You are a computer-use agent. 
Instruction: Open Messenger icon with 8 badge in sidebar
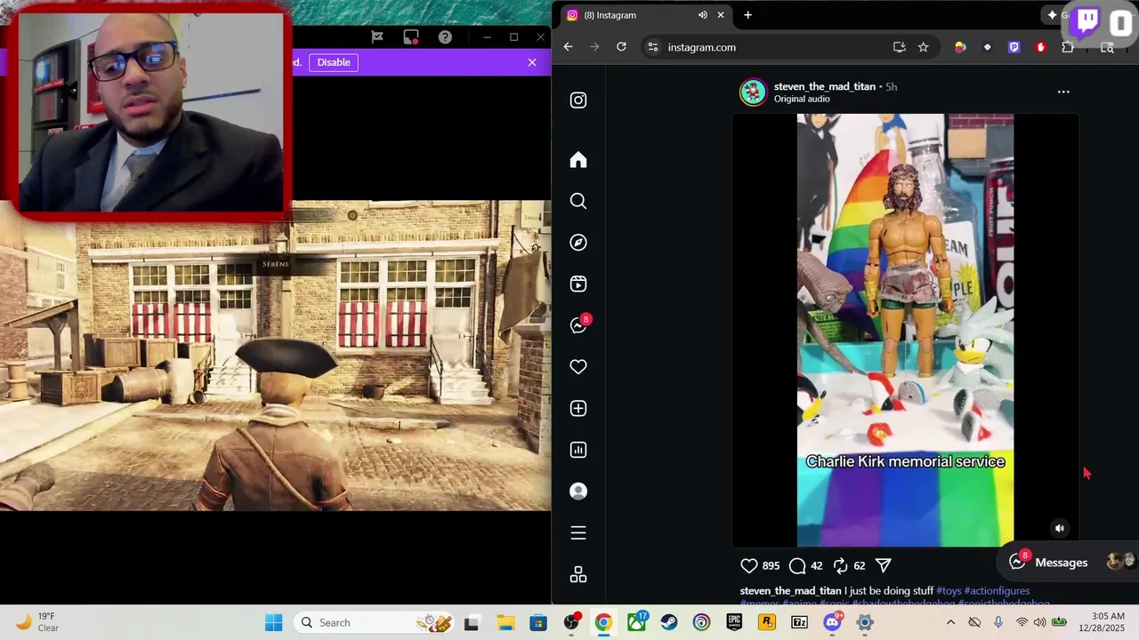click(x=579, y=324)
